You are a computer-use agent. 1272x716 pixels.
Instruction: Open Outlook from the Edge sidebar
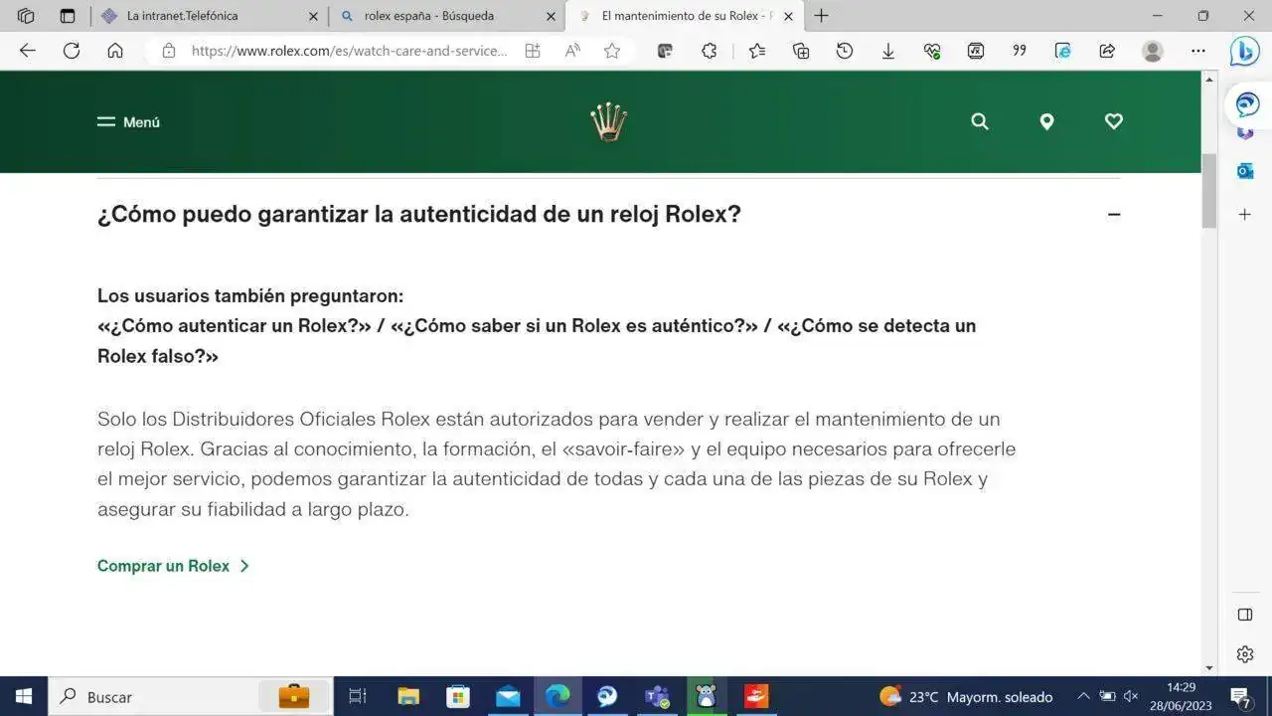point(1245,171)
